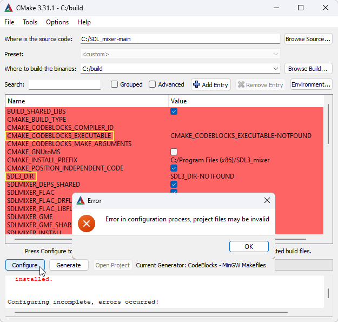Click the CMake logo in Error dialog title
This screenshot has height=322, width=338.
[81, 201]
